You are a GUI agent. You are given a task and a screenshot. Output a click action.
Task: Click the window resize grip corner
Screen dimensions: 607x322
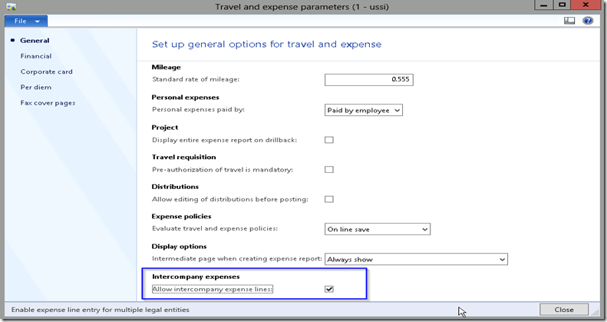(x=595, y=312)
